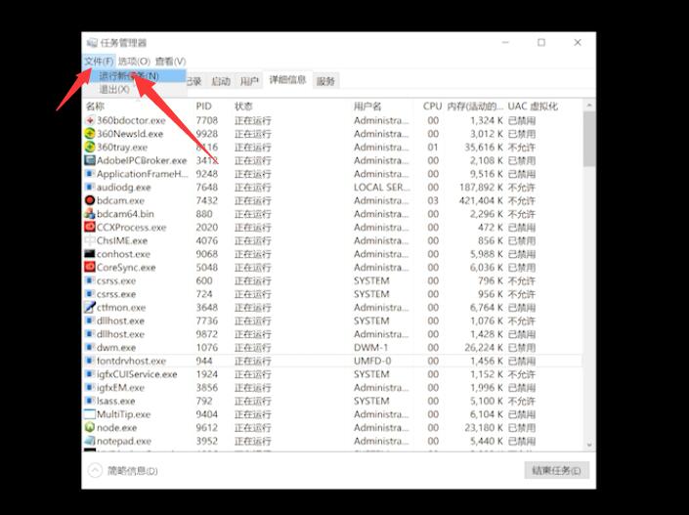Click the audiodg.exe process icon

coord(90,188)
